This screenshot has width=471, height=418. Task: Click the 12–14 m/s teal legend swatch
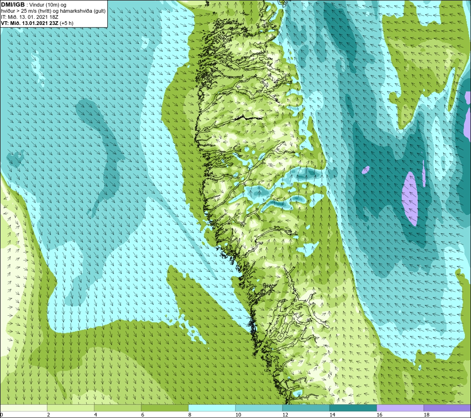point(306,408)
